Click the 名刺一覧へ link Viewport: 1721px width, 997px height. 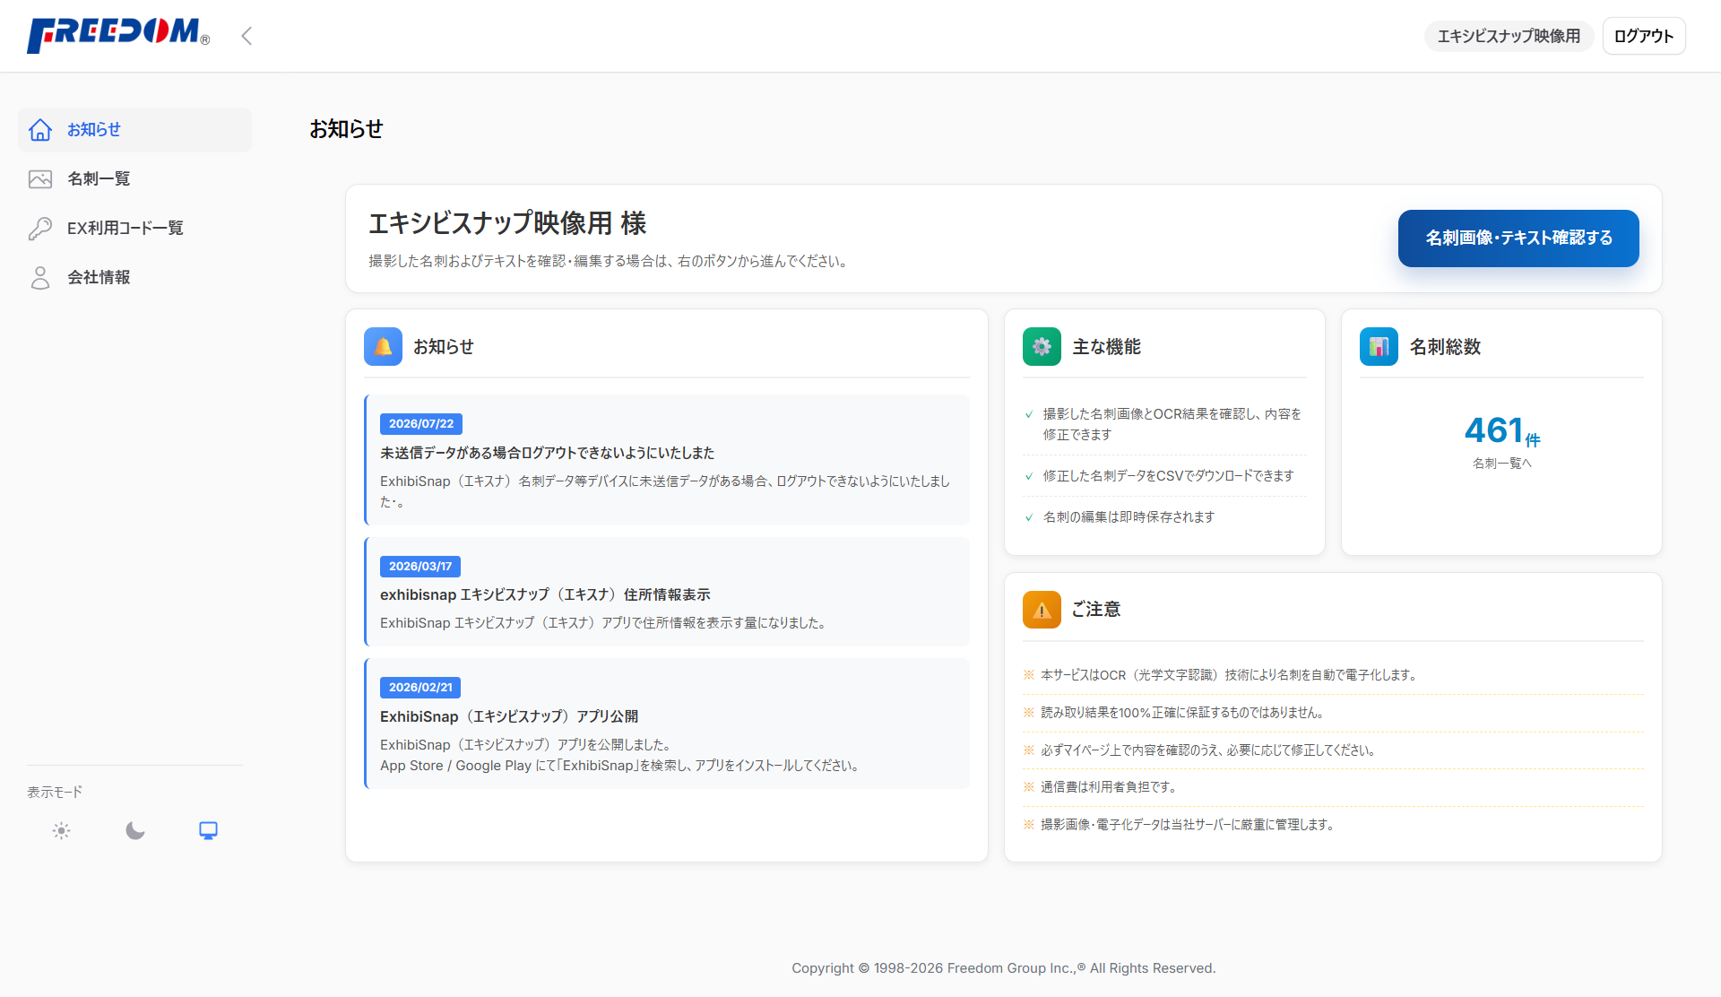[x=1502, y=464]
